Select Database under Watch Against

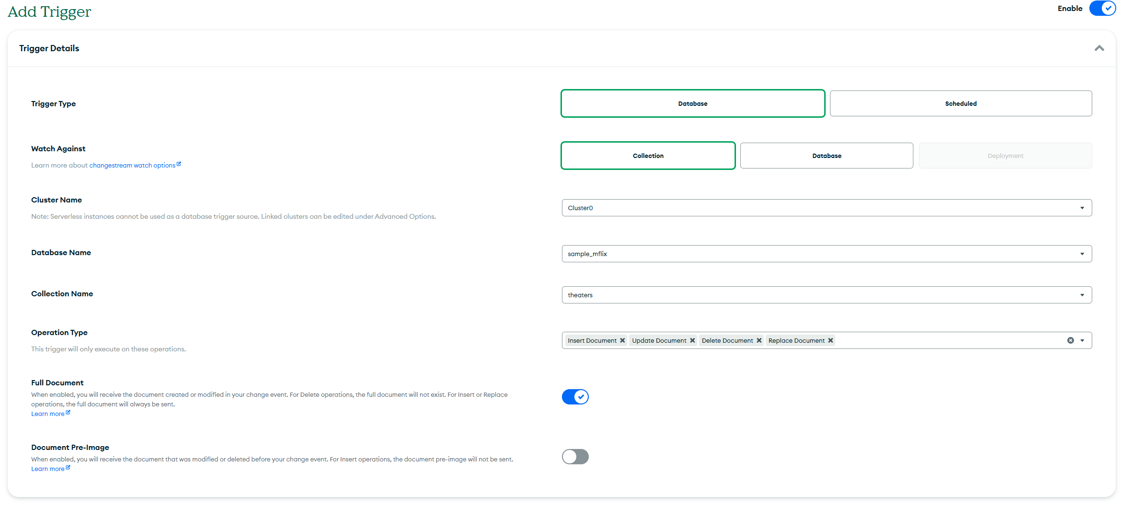[826, 156]
